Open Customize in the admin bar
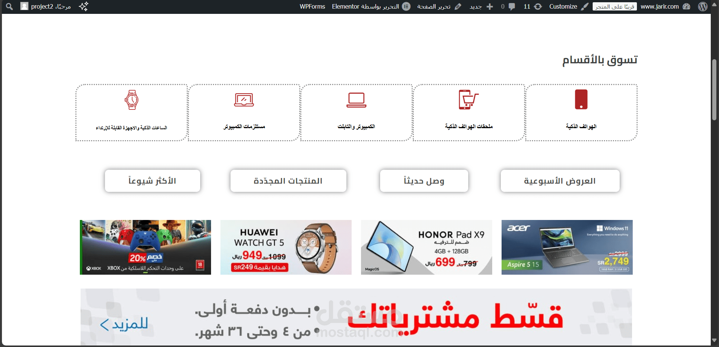The height and width of the screenshot is (347, 719). (563, 6)
